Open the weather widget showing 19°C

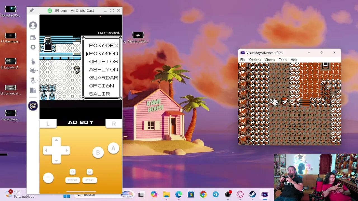point(20,194)
